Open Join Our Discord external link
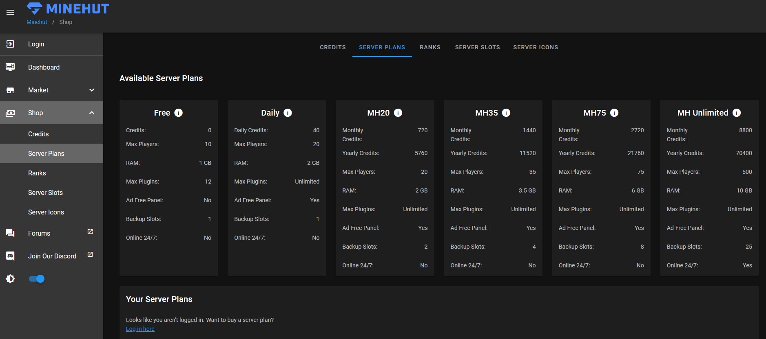Viewport: 766px width, 339px height. point(52,256)
